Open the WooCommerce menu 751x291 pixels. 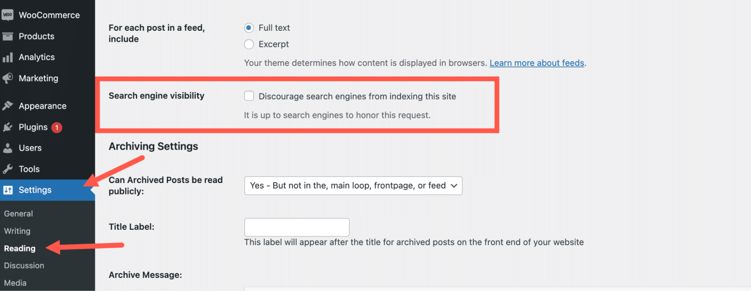[x=49, y=15]
